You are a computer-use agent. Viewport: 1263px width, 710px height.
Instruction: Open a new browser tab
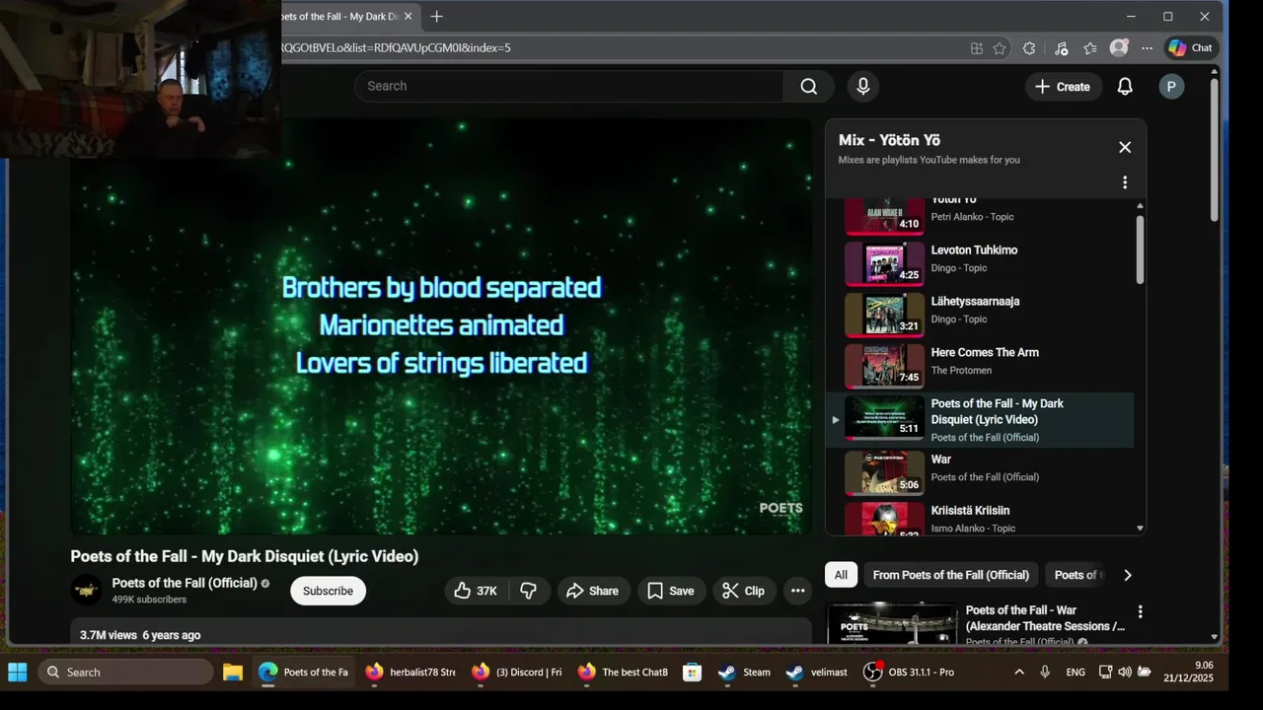(436, 16)
